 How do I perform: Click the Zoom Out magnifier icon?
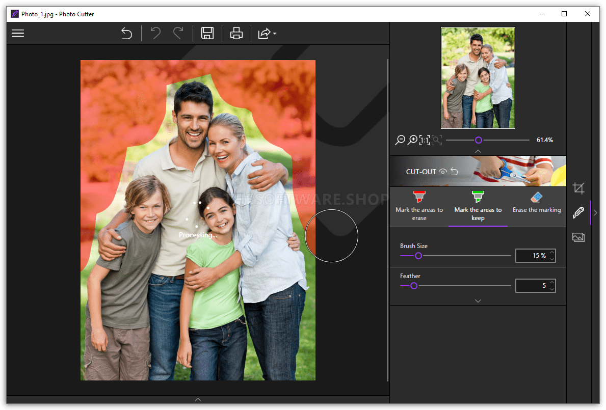pyautogui.click(x=400, y=140)
